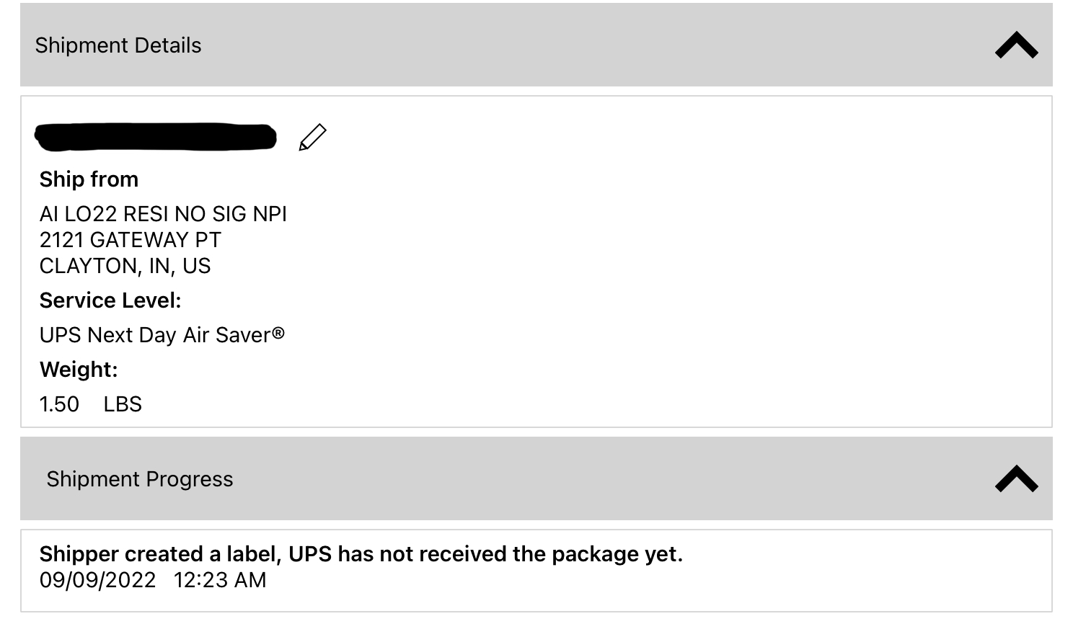The height and width of the screenshot is (624, 1073).
Task: Select the LBS weight unit
Action: tap(123, 404)
